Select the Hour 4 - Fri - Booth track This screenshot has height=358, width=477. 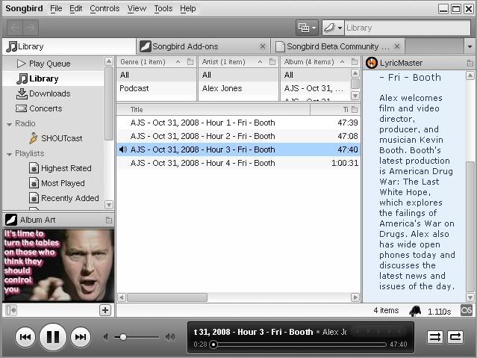[238, 163]
